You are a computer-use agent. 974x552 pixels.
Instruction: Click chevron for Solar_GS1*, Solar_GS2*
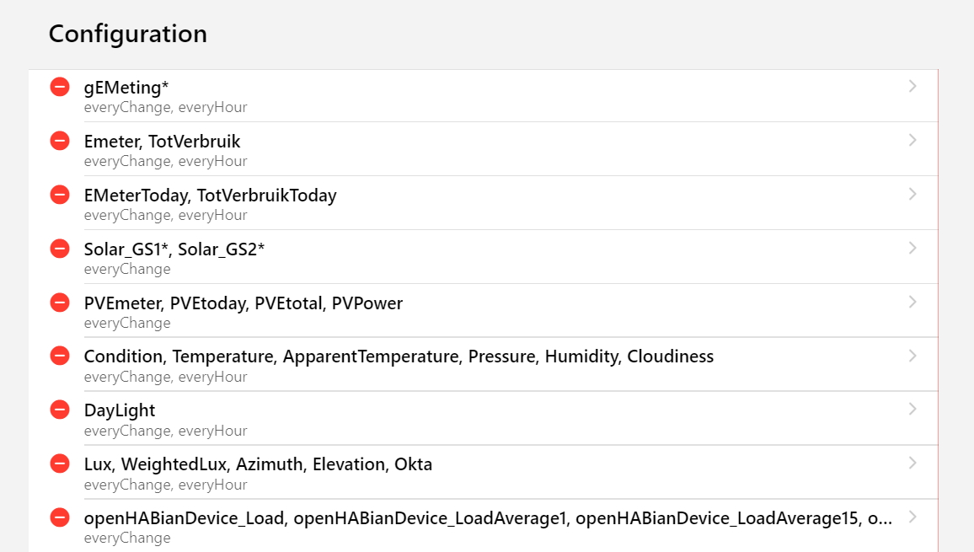912,249
